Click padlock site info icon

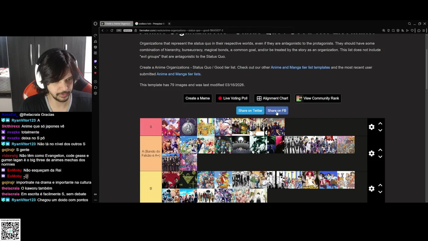click(x=136, y=30)
